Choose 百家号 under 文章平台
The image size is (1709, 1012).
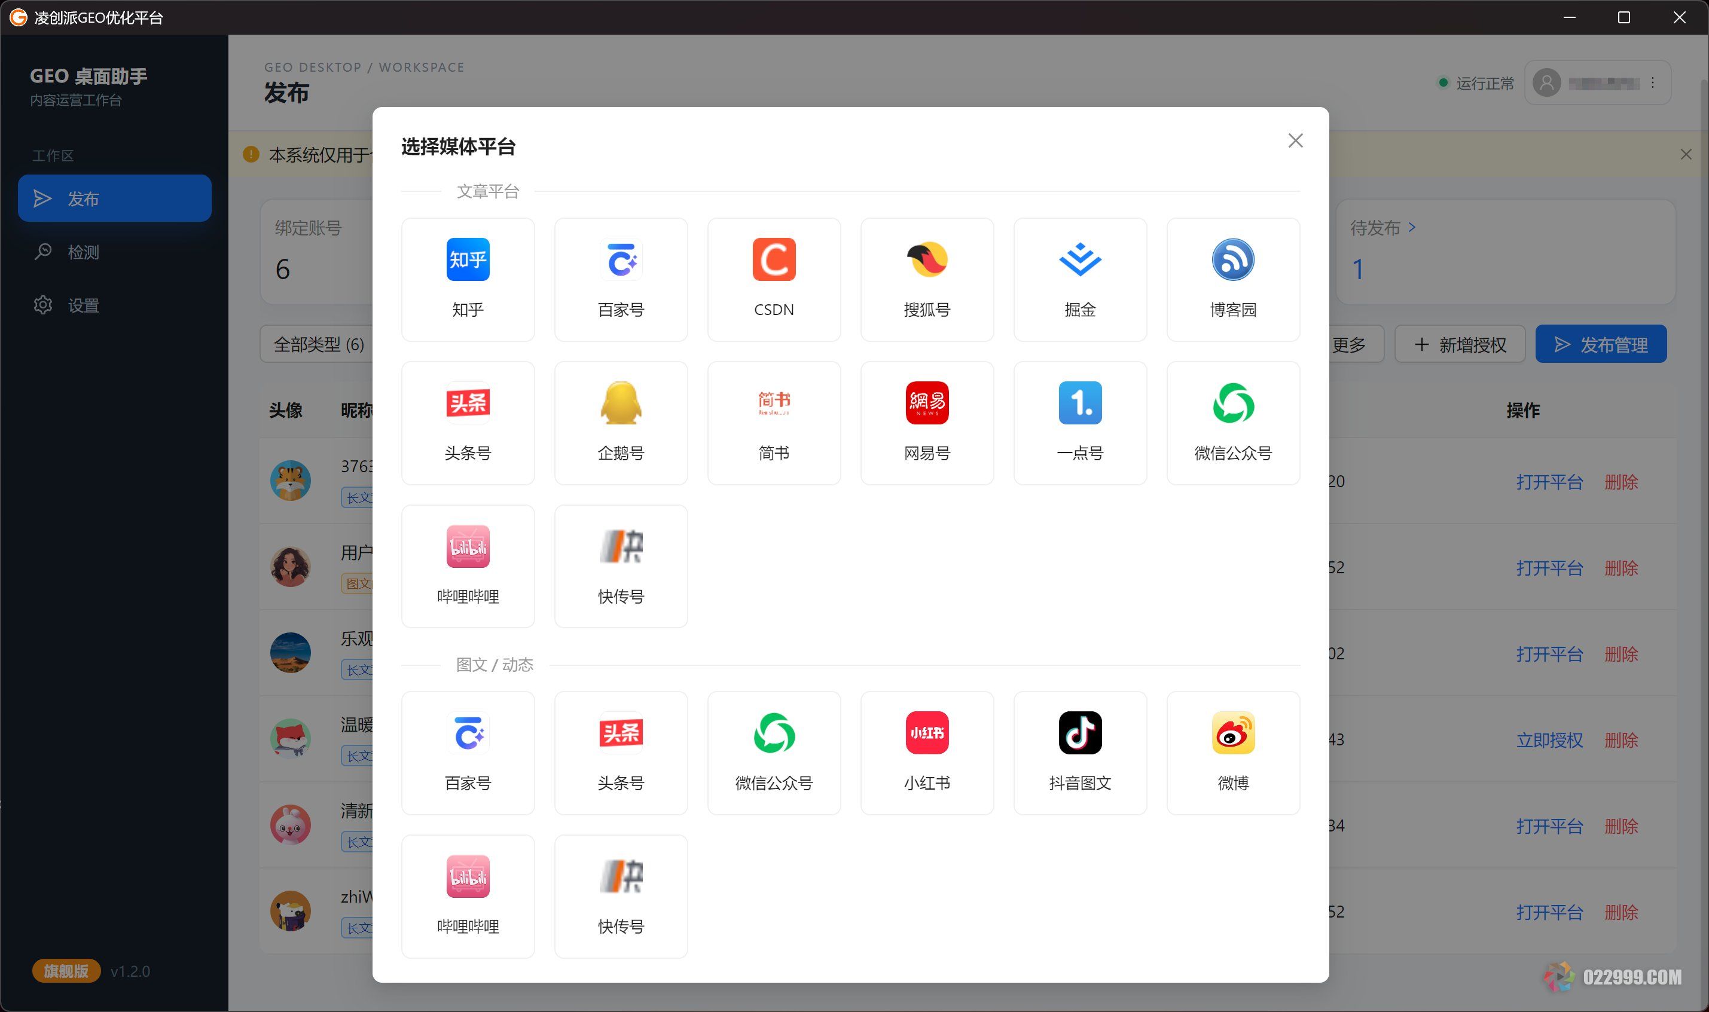621,280
